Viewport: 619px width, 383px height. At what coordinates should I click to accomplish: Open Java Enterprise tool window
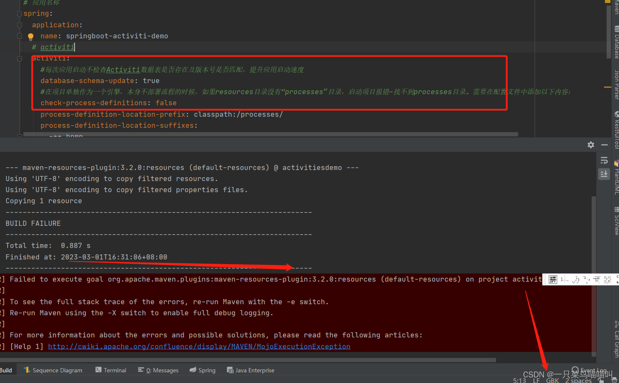(250, 370)
